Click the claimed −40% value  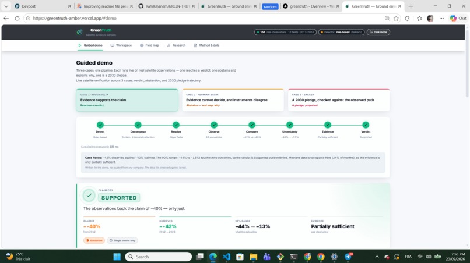click(x=92, y=226)
